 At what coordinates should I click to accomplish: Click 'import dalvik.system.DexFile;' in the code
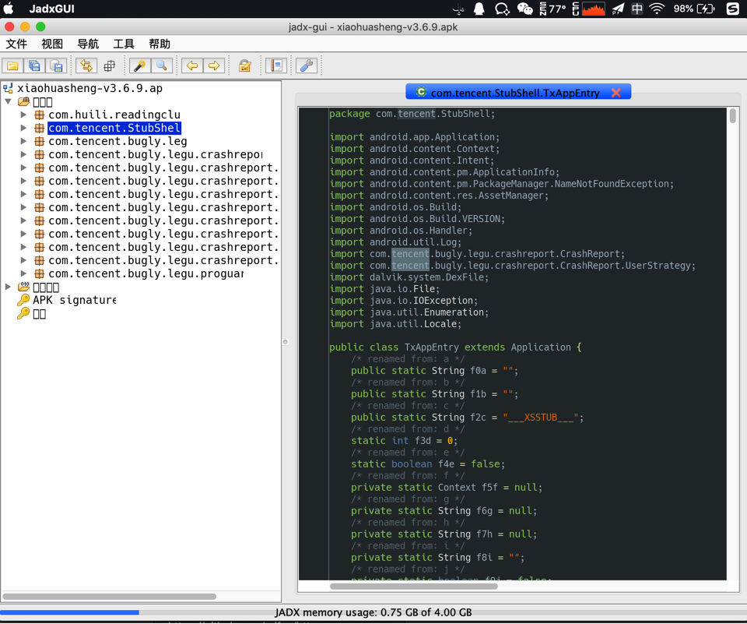pos(409,277)
